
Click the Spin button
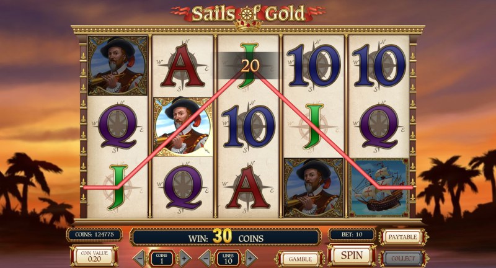coord(352,255)
